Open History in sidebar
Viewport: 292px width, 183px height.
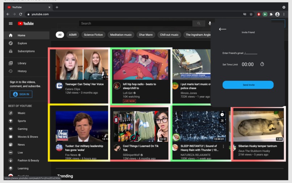tap(26, 71)
